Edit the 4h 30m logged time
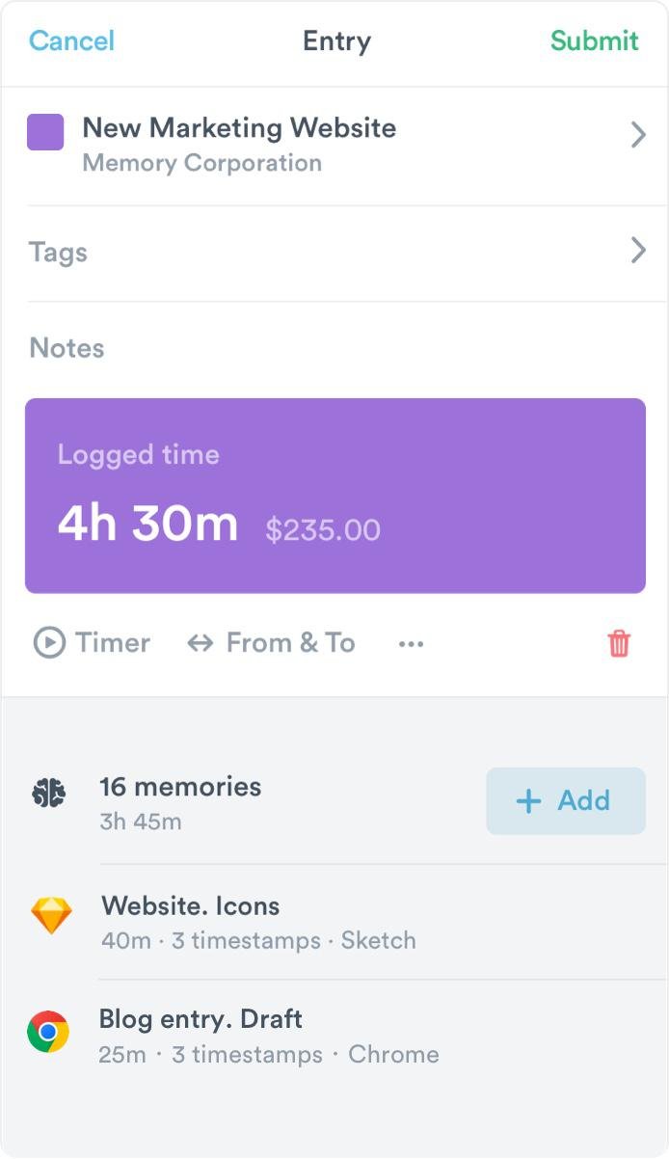669x1159 pixels. coord(147,524)
